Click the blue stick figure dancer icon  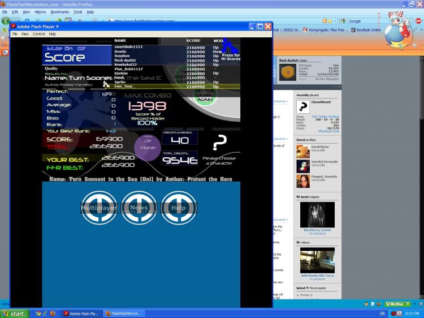pos(230,45)
